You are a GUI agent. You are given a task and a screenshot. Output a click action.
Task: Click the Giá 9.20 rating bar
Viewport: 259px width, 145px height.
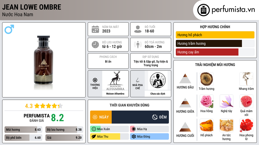point(64,138)
